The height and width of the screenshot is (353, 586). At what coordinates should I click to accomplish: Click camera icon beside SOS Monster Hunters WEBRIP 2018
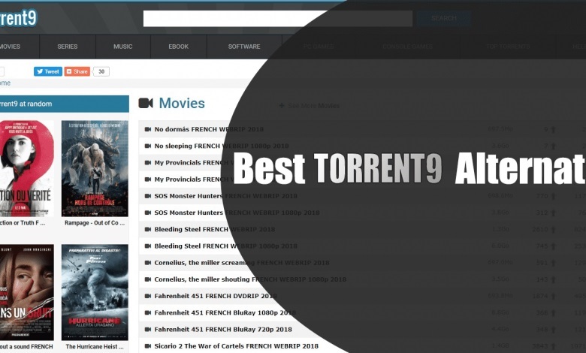pyautogui.click(x=148, y=196)
